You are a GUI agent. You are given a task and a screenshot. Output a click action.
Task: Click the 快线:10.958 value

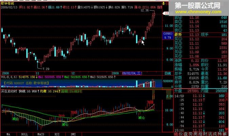tap(28, 91)
